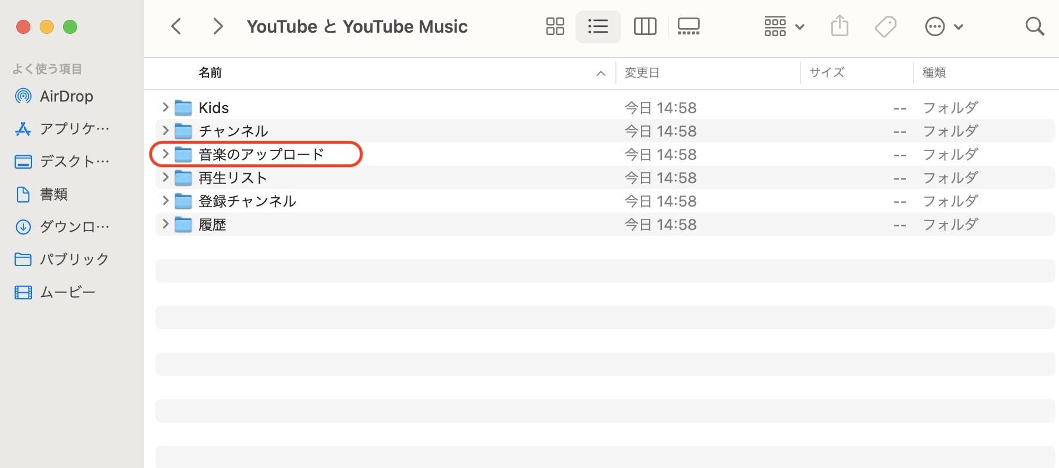Sort by the 変更日 column header
Viewport: 1059px width, 468px height.
pyautogui.click(x=642, y=73)
